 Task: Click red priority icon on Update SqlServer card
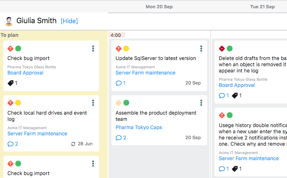119,48
